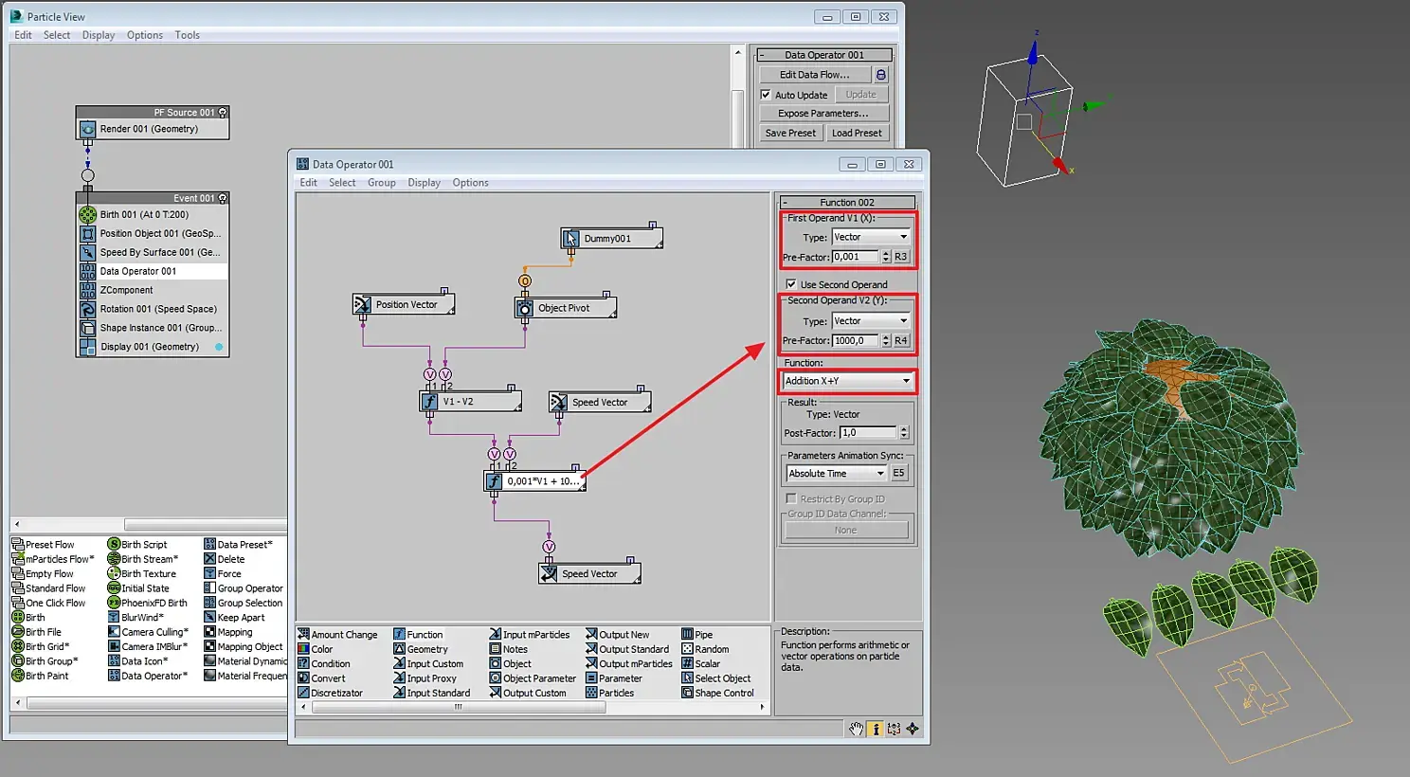Select the Function sub-operator icon in depot
Viewport: 1410px width, 777px height.
click(x=399, y=635)
